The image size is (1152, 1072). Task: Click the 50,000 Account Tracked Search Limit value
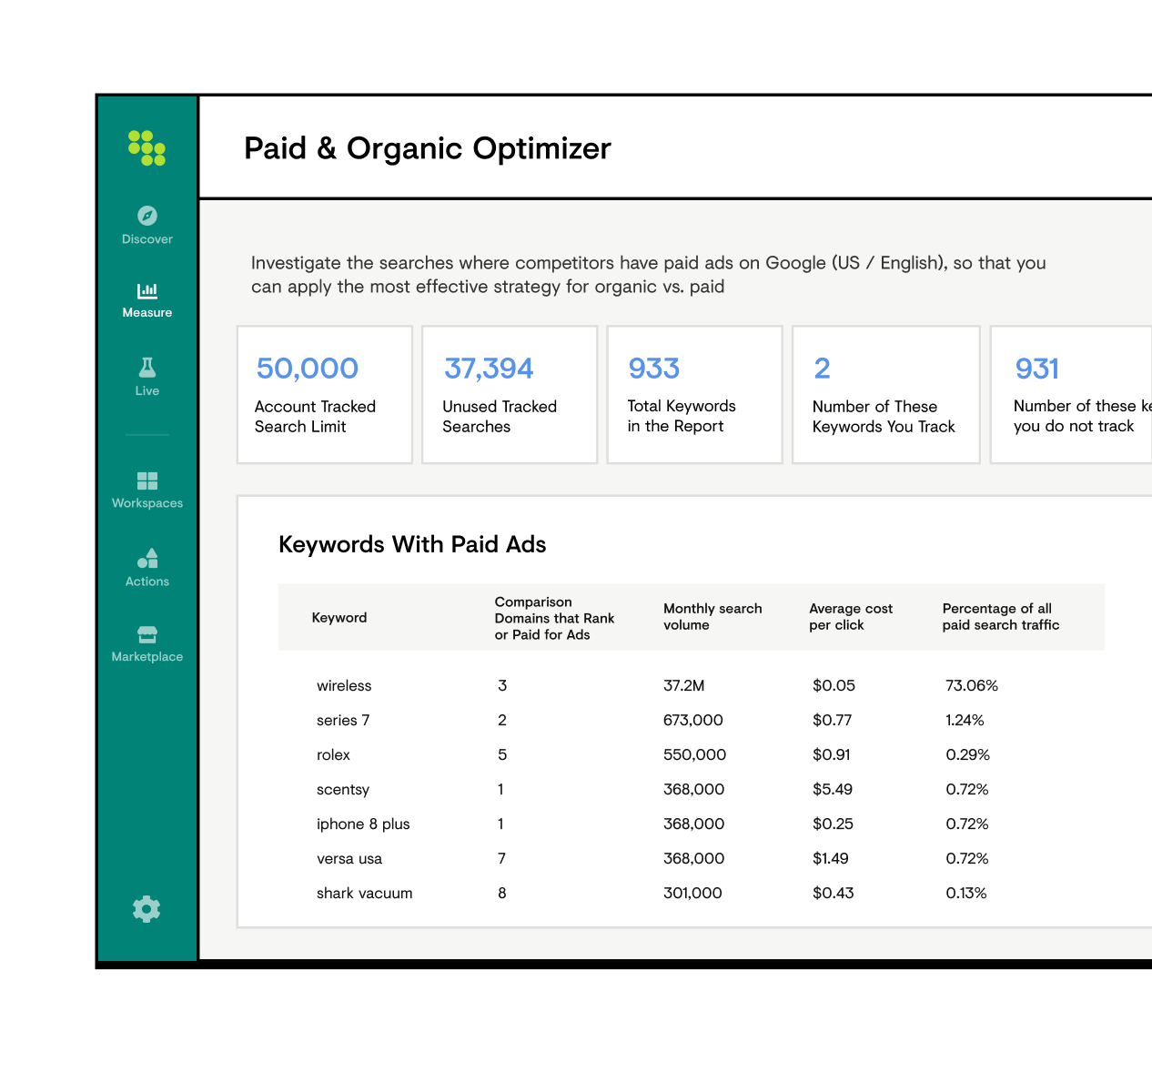point(308,369)
